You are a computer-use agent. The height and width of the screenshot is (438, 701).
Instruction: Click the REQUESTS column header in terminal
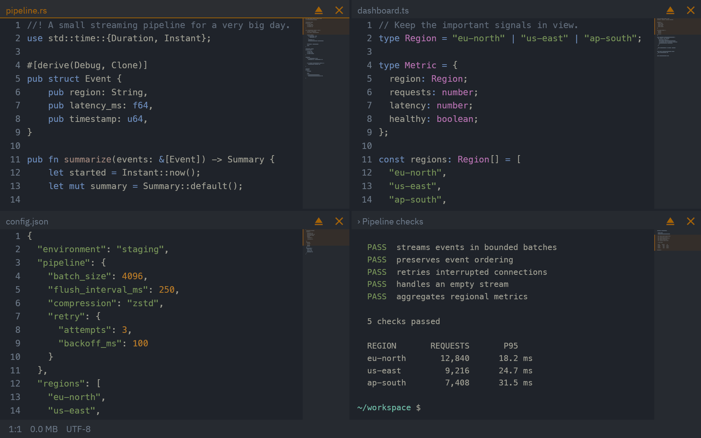[x=450, y=346]
